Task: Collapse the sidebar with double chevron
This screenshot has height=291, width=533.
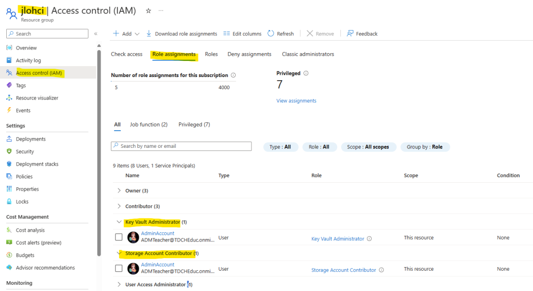Action: tap(96, 34)
